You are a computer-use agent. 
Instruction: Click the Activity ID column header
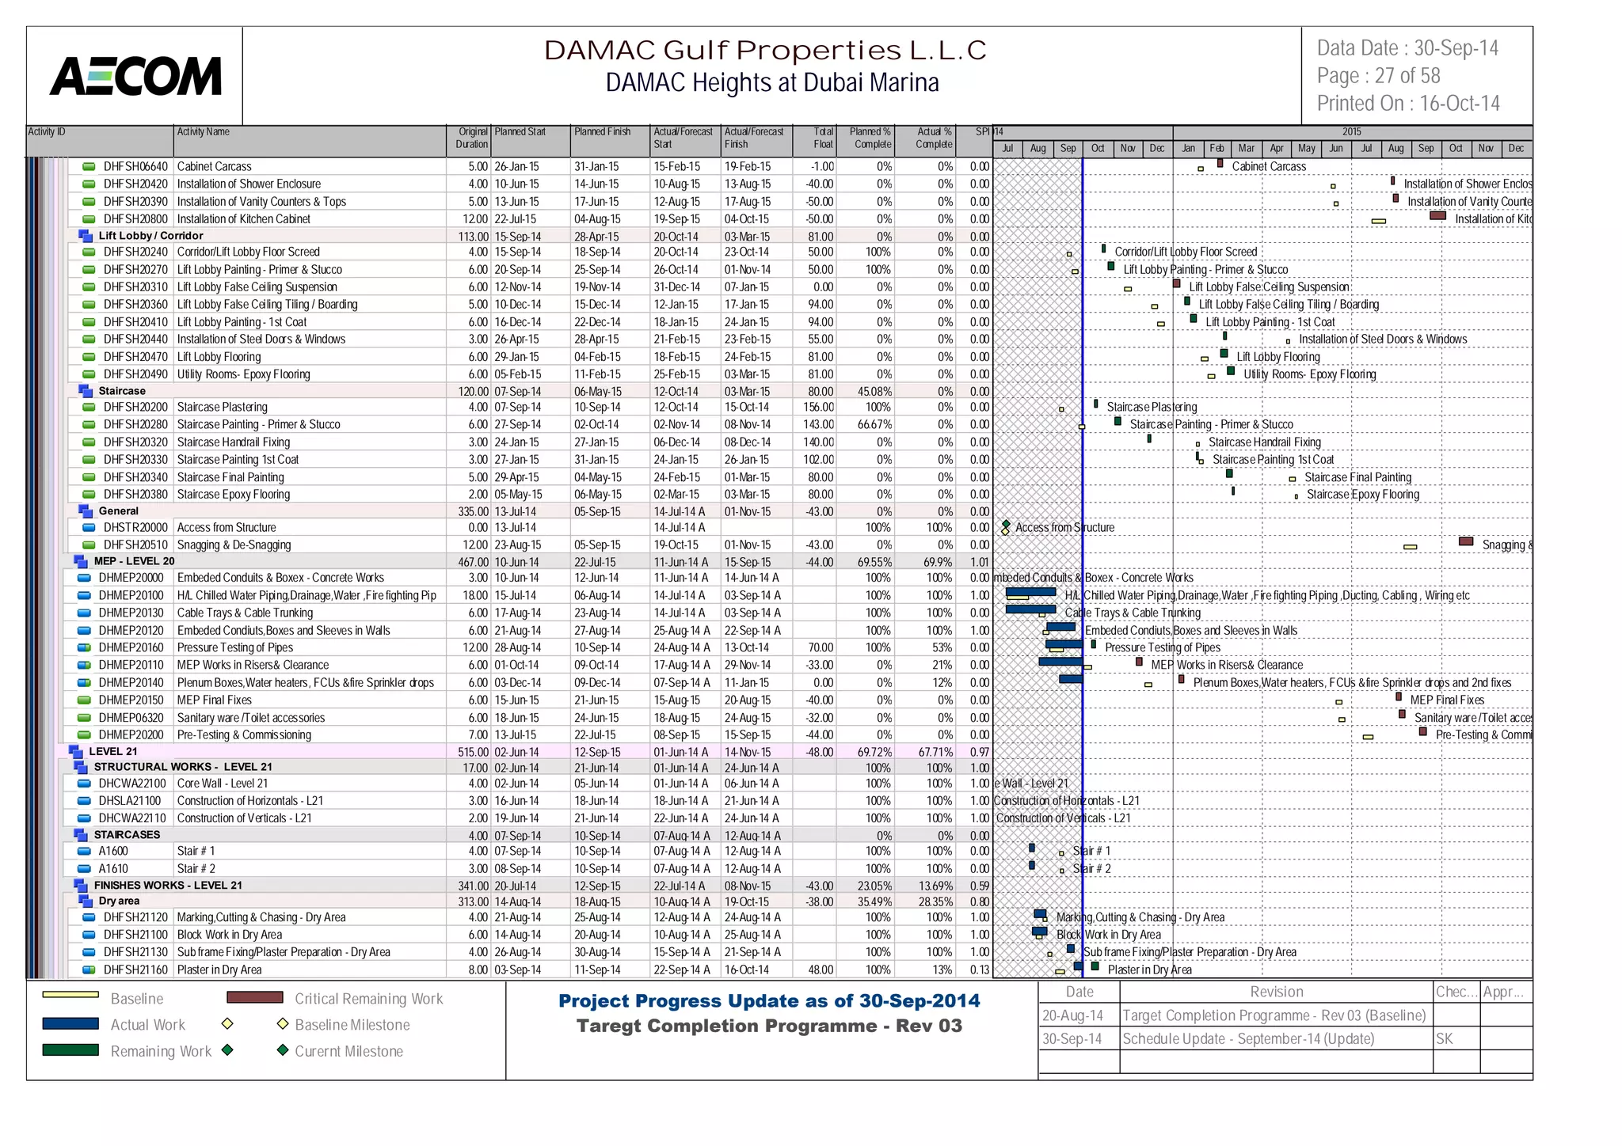[x=100, y=141]
